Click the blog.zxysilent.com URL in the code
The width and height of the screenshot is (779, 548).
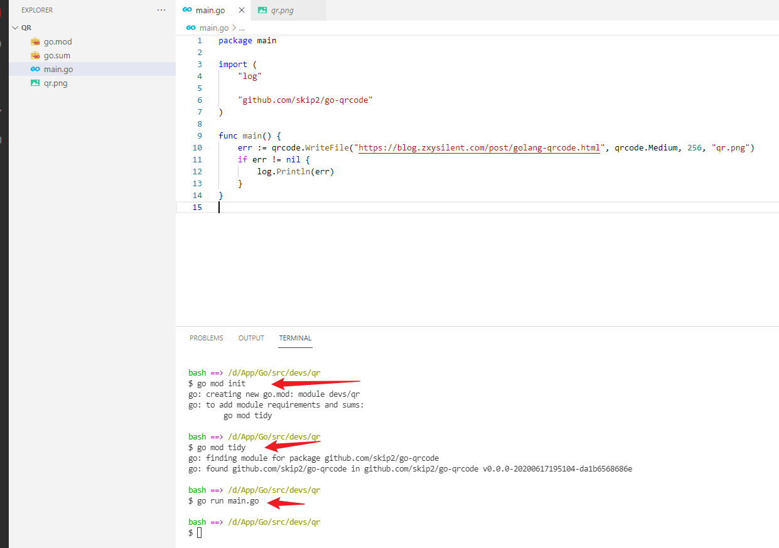point(478,148)
